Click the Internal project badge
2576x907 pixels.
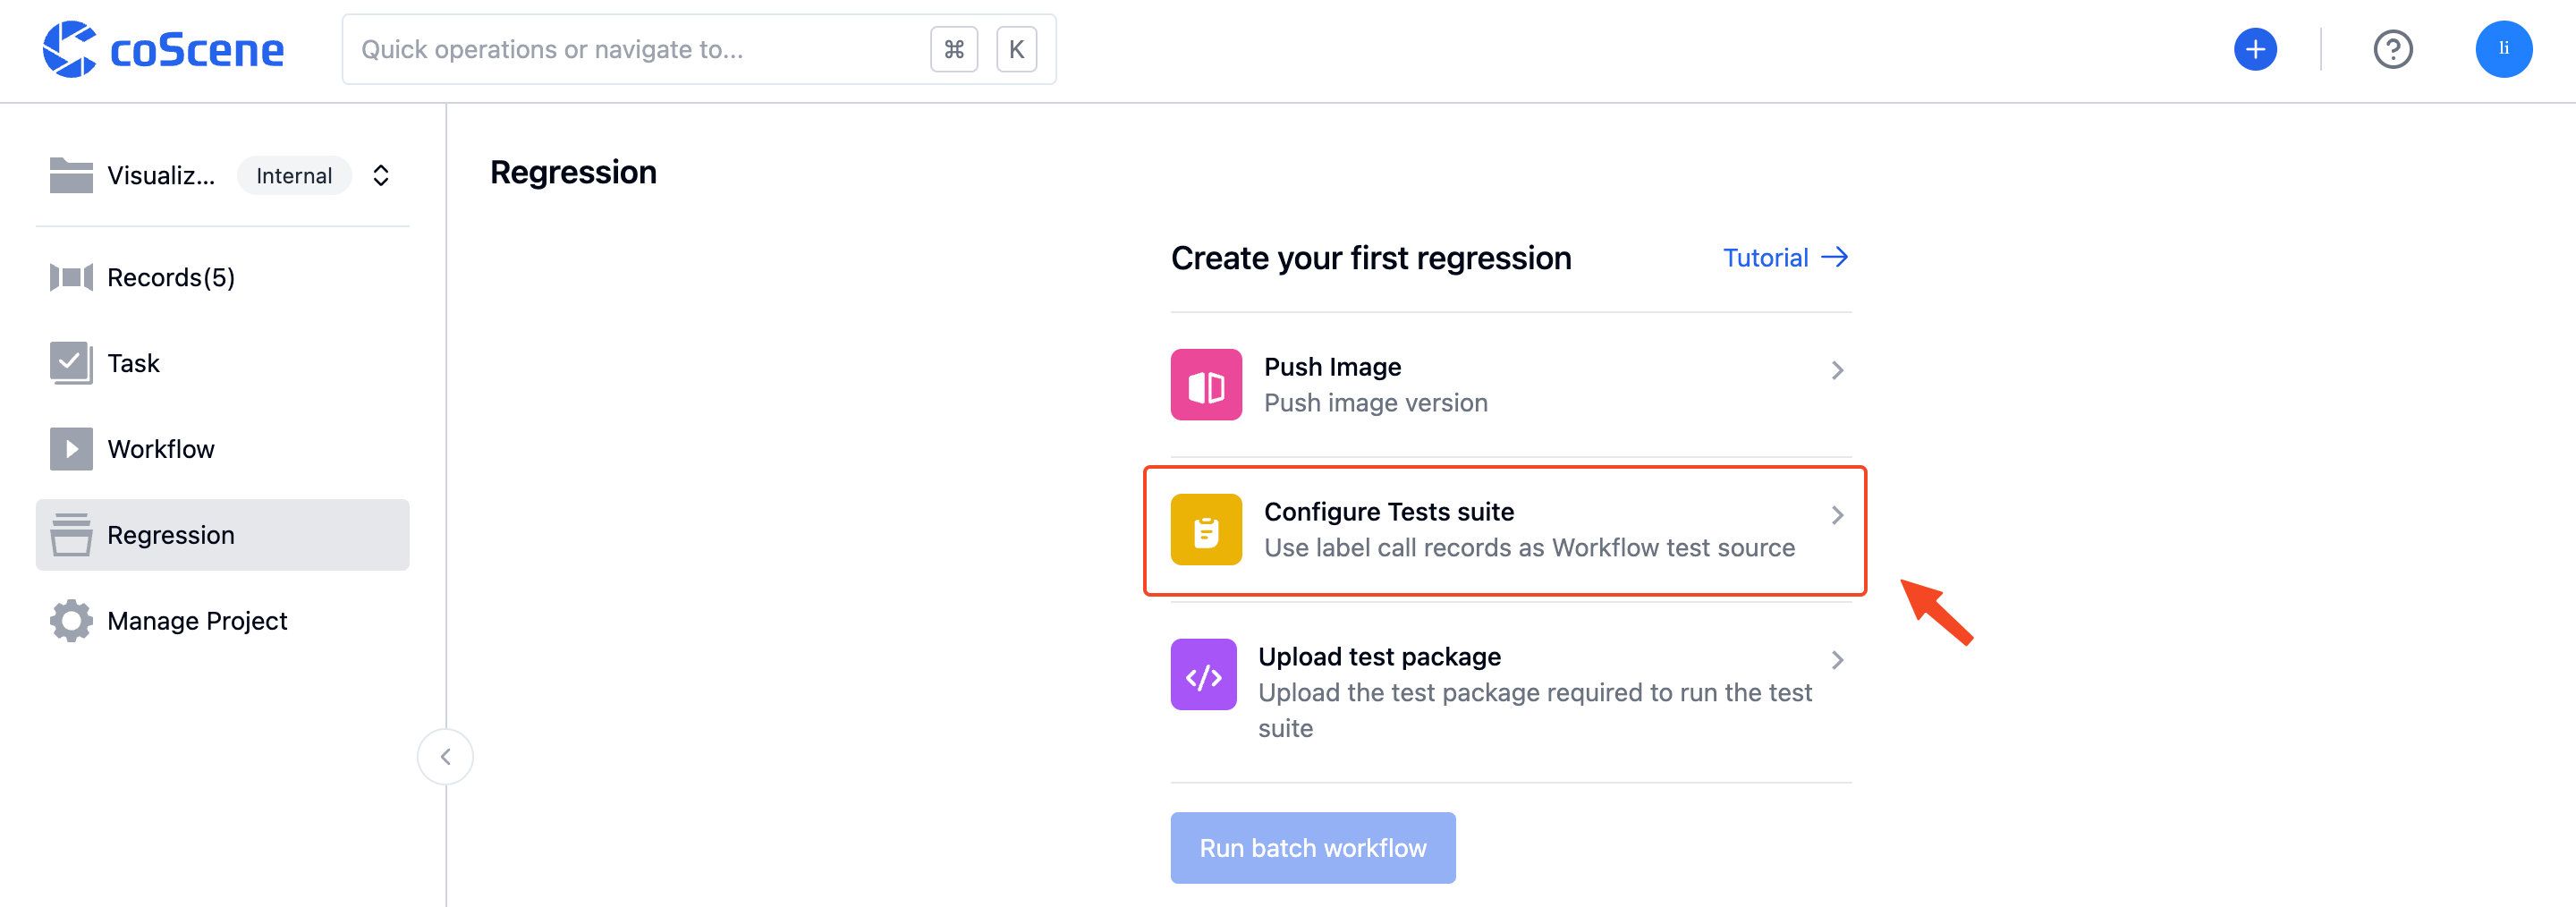(x=294, y=176)
